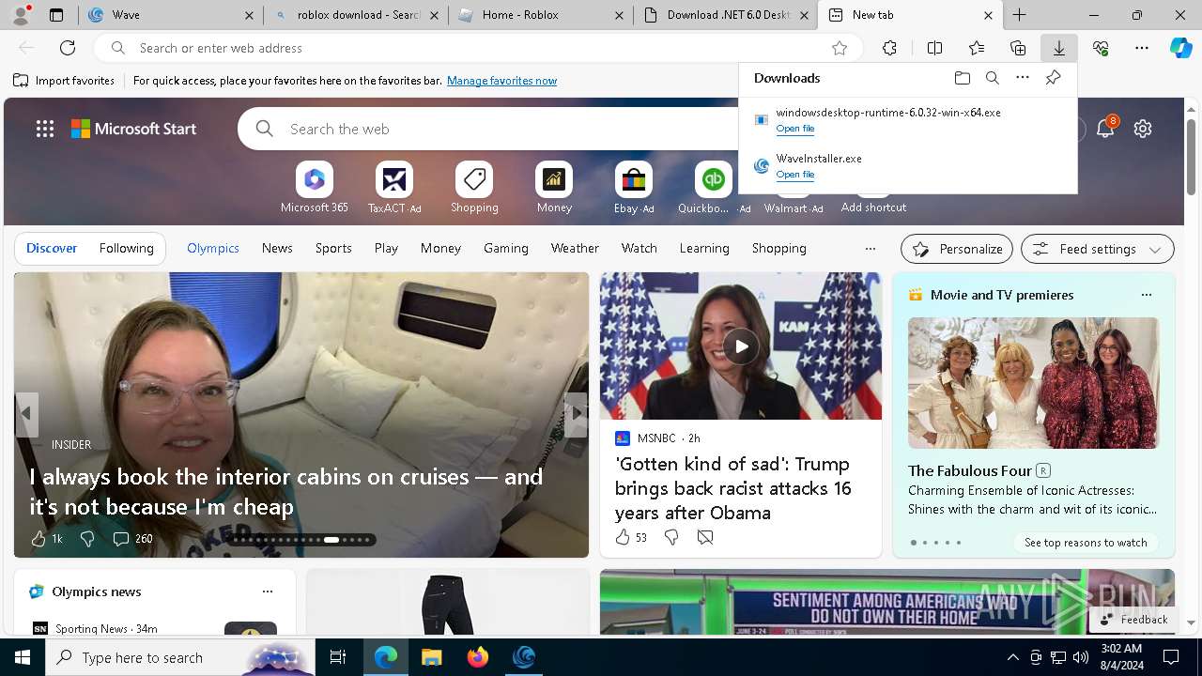Refresh the current page

[x=68, y=48]
